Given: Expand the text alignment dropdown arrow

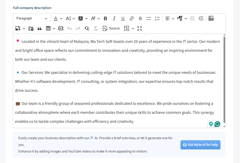Looking at the screenshot, I should coord(173,19).
